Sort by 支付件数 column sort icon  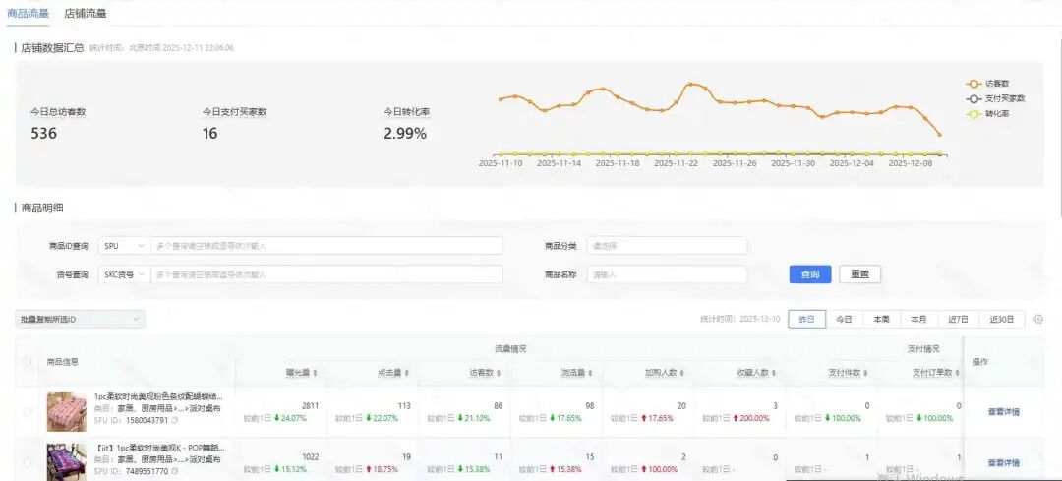[x=865, y=373]
